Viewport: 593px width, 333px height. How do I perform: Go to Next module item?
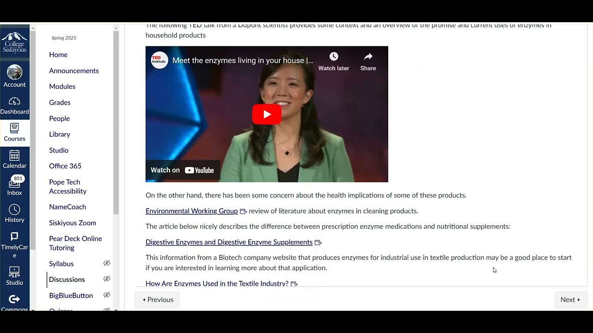(x=571, y=300)
